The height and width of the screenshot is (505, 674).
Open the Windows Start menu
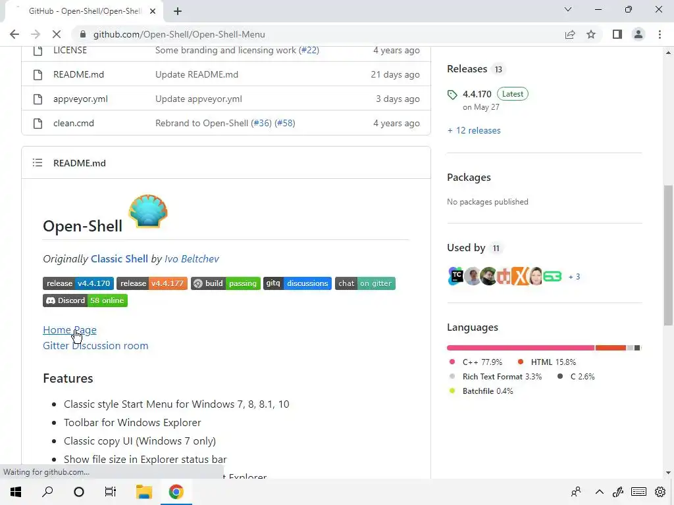coord(16,492)
